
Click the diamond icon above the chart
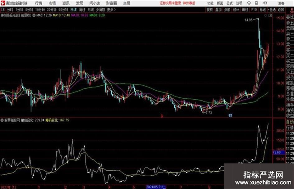265,16
